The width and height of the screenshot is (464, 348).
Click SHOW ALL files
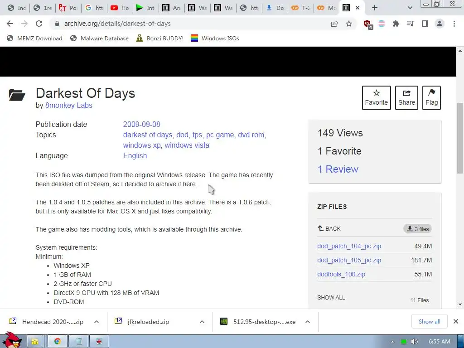coord(331,298)
